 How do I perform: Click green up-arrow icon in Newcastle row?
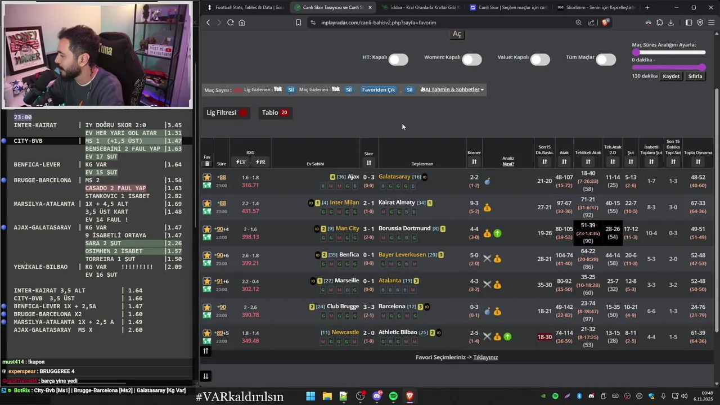click(507, 336)
